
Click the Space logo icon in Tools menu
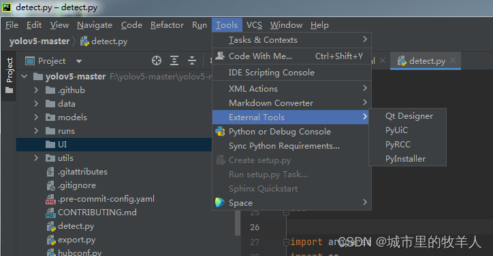click(x=220, y=202)
